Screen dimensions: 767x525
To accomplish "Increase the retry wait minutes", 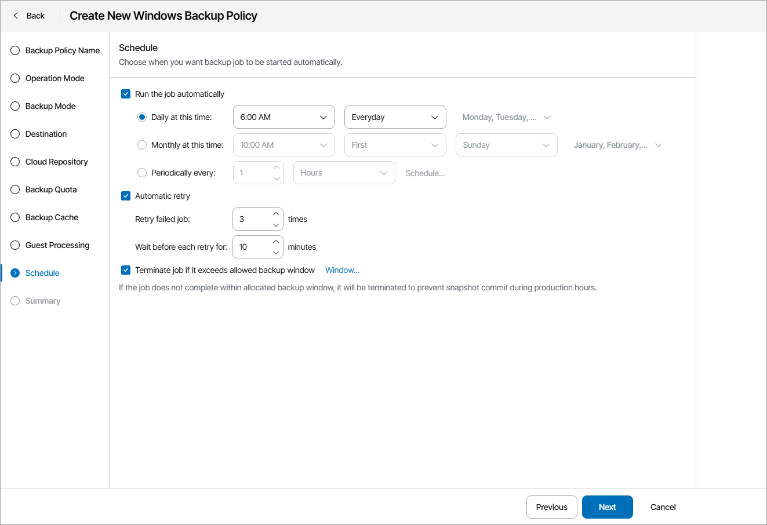I will [276, 242].
